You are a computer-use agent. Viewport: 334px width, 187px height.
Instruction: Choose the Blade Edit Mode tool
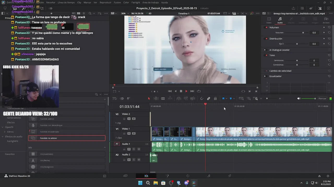[163, 98]
